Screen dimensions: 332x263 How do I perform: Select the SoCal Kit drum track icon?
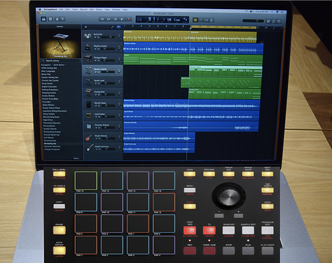[x=88, y=36]
